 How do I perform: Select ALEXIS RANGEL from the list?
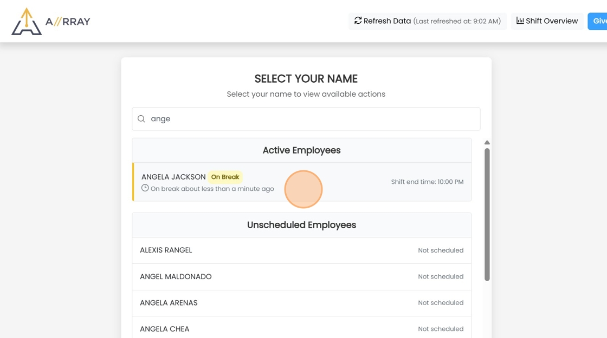point(301,250)
